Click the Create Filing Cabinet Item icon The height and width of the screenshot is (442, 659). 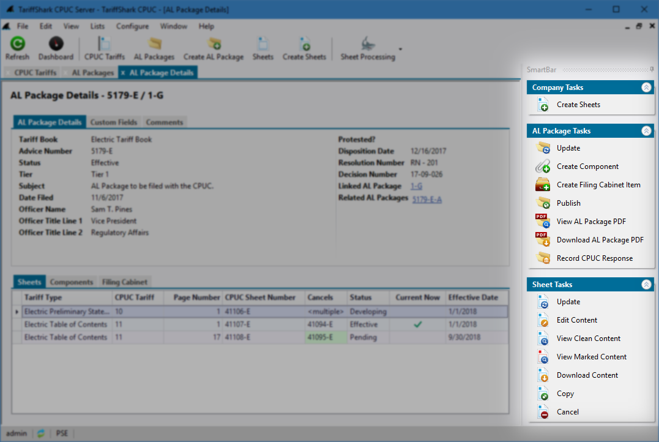[543, 185]
